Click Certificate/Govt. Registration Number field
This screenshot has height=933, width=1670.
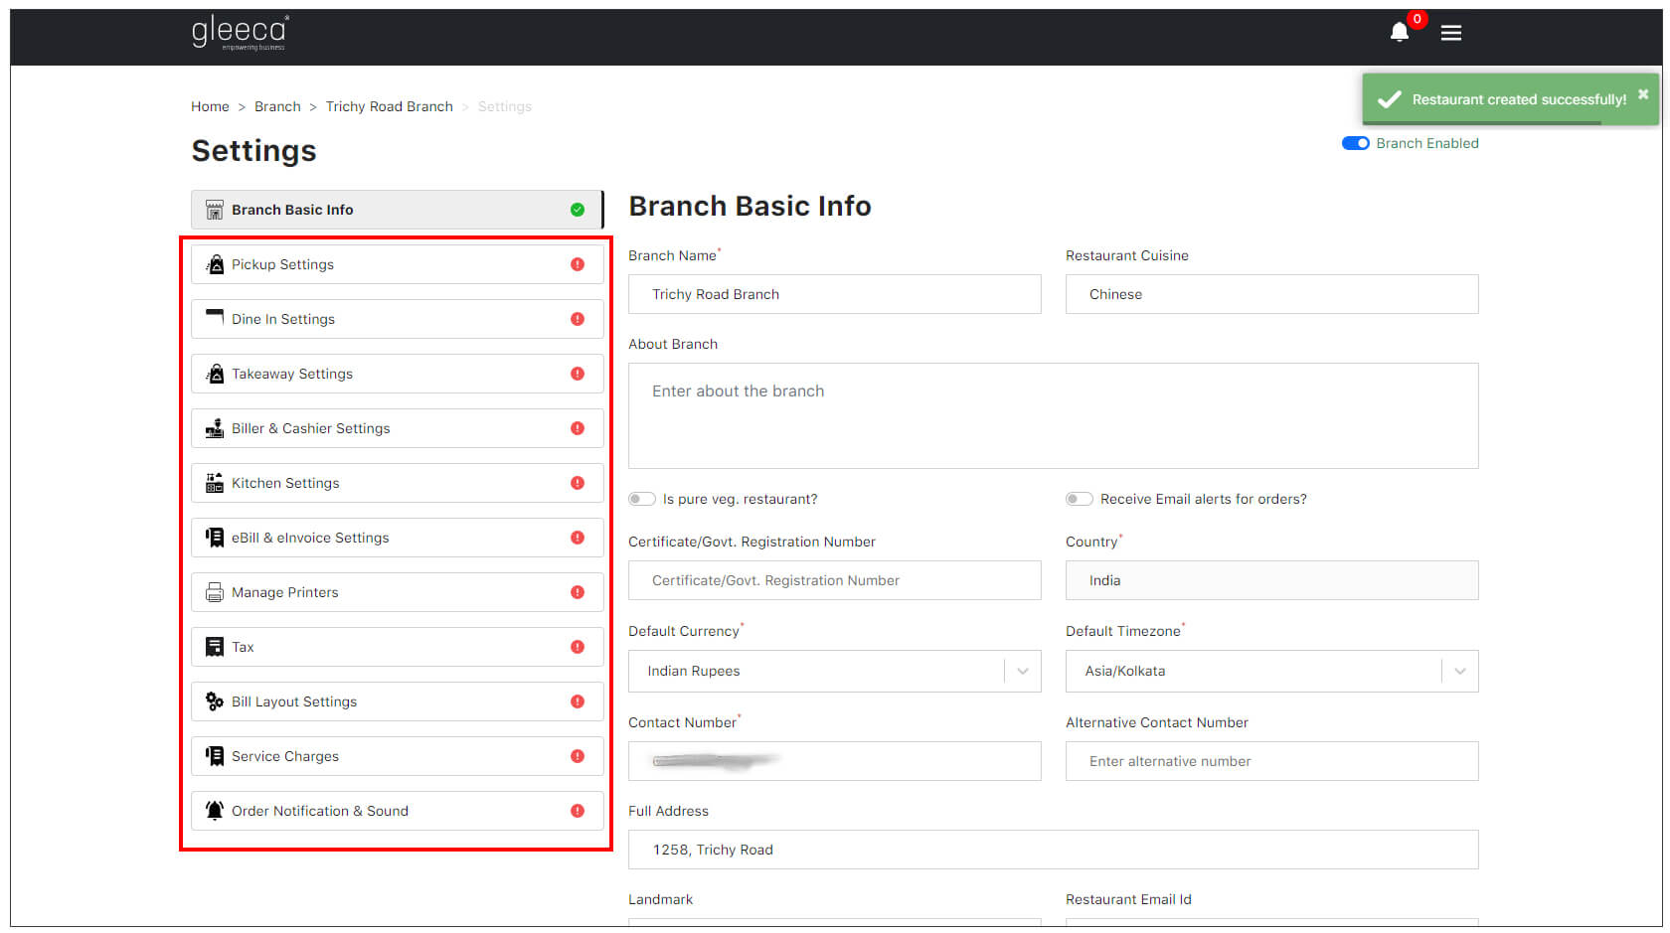point(835,580)
